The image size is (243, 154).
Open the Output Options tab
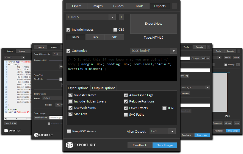click(104, 88)
